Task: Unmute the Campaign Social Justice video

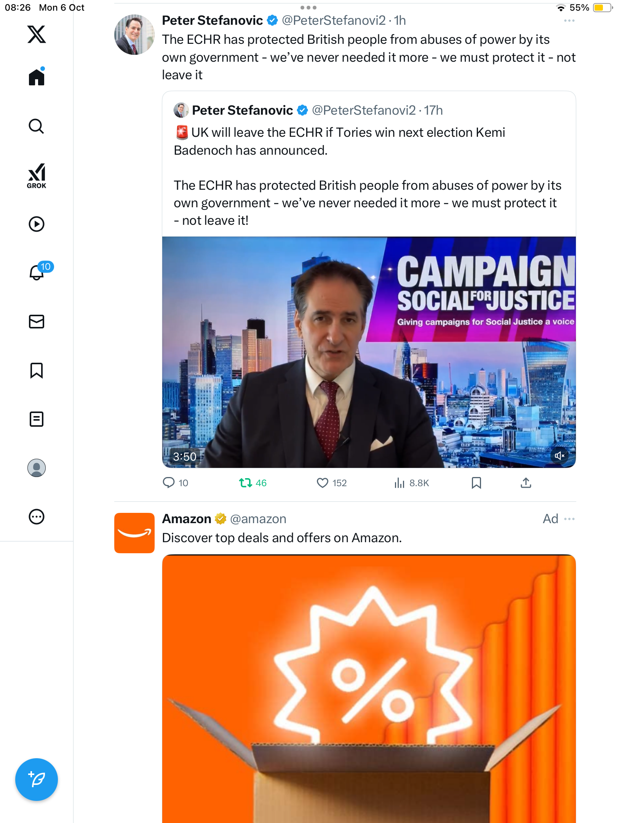Action: (x=559, y=456)
